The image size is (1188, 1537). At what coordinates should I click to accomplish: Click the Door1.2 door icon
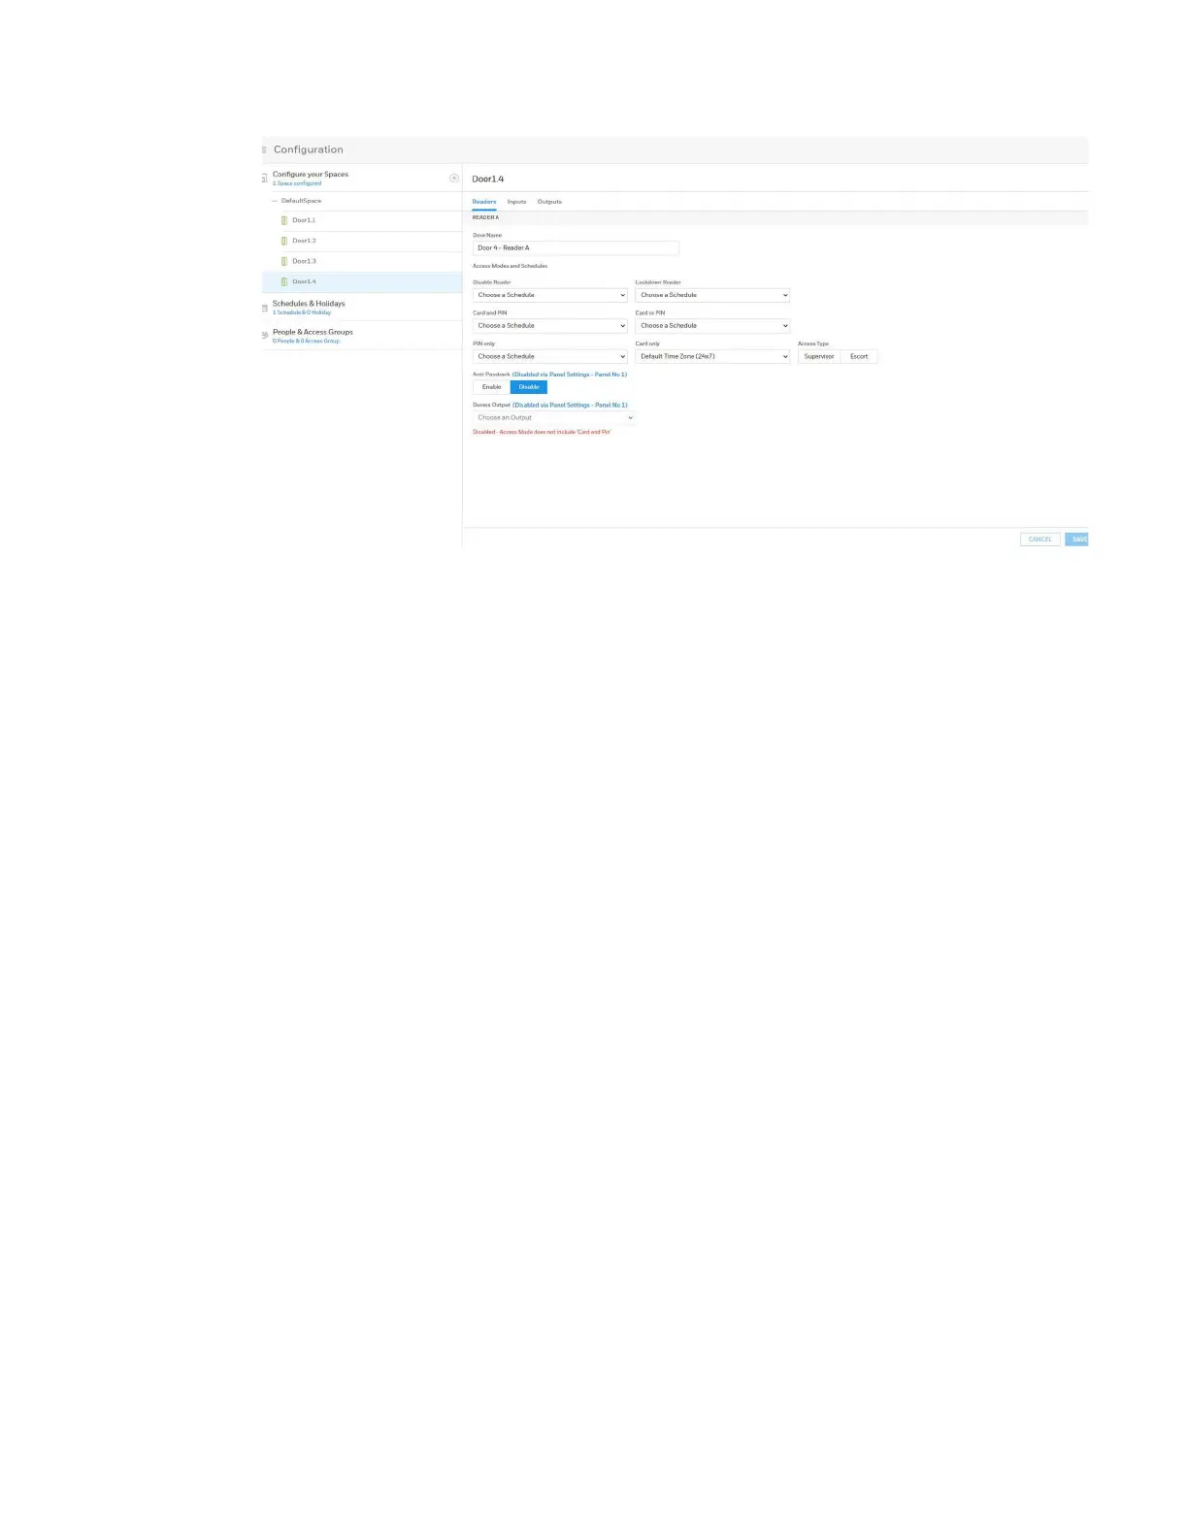click(x=284, y=241)
